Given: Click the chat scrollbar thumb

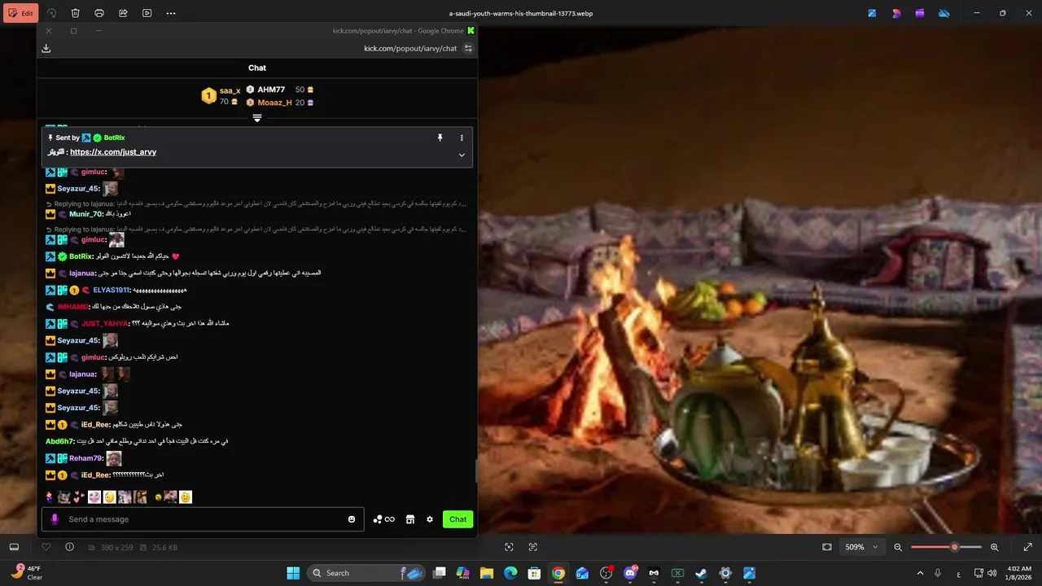Looking at the screenshot, I should (x=475, y=470).
